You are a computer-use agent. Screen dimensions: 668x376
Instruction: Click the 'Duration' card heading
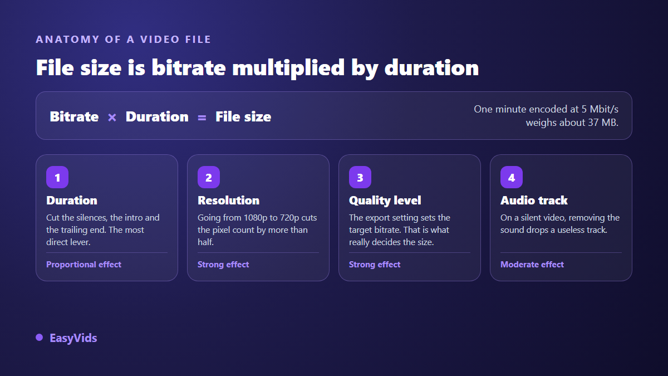tap(72, 200)
